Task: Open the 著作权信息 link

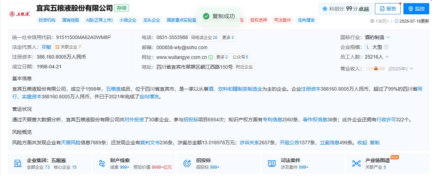Action: point(315,120)
